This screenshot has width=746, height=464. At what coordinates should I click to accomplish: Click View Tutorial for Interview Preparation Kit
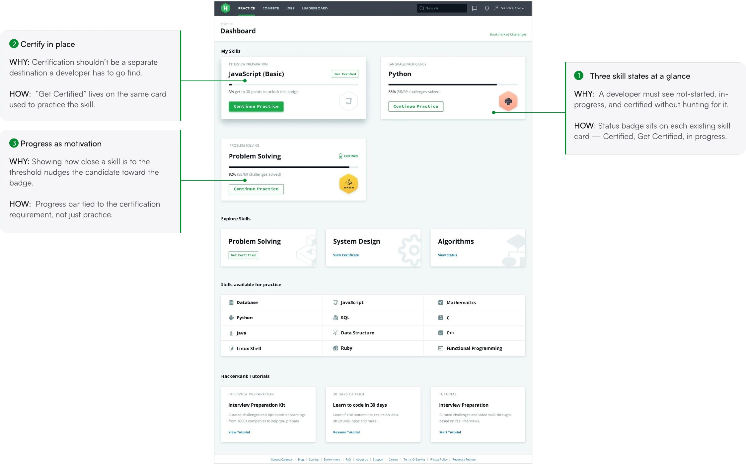point(239,432)
